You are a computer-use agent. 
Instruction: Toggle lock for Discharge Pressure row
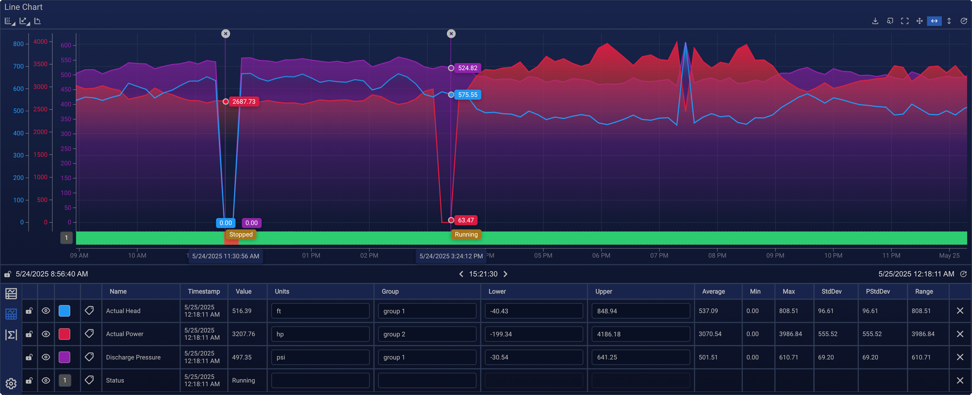tap(29, 357)
